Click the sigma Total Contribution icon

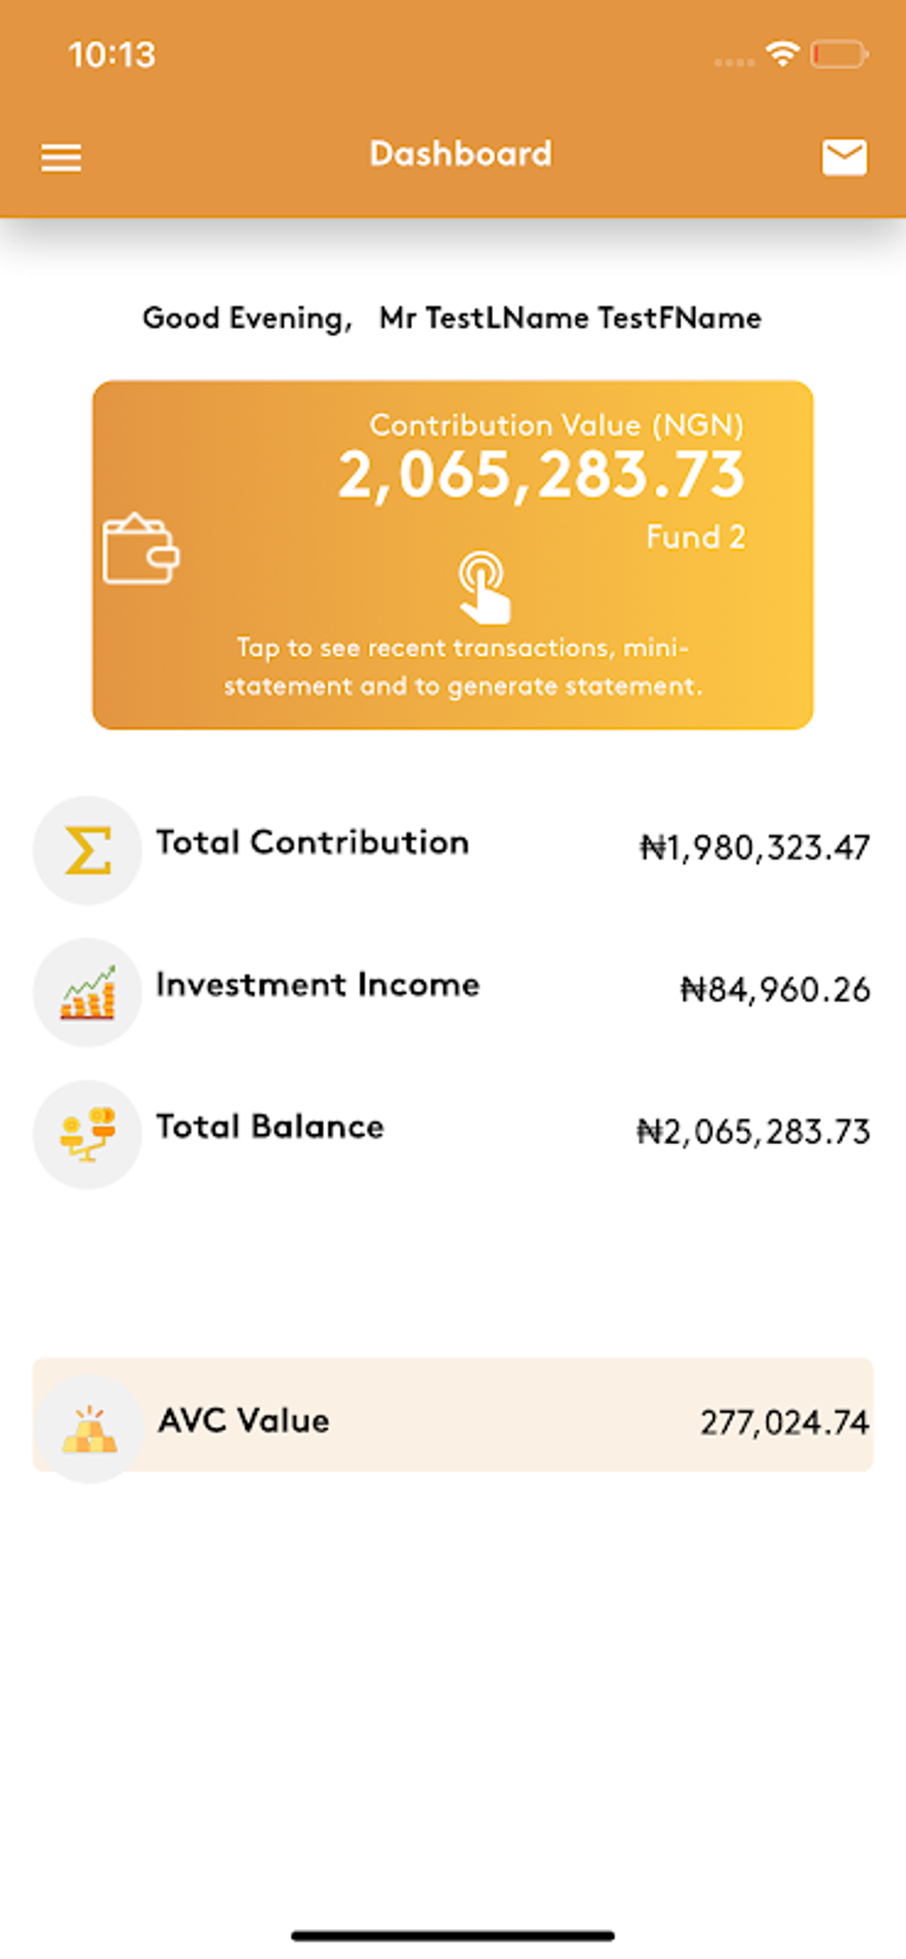tap(87, 850)
